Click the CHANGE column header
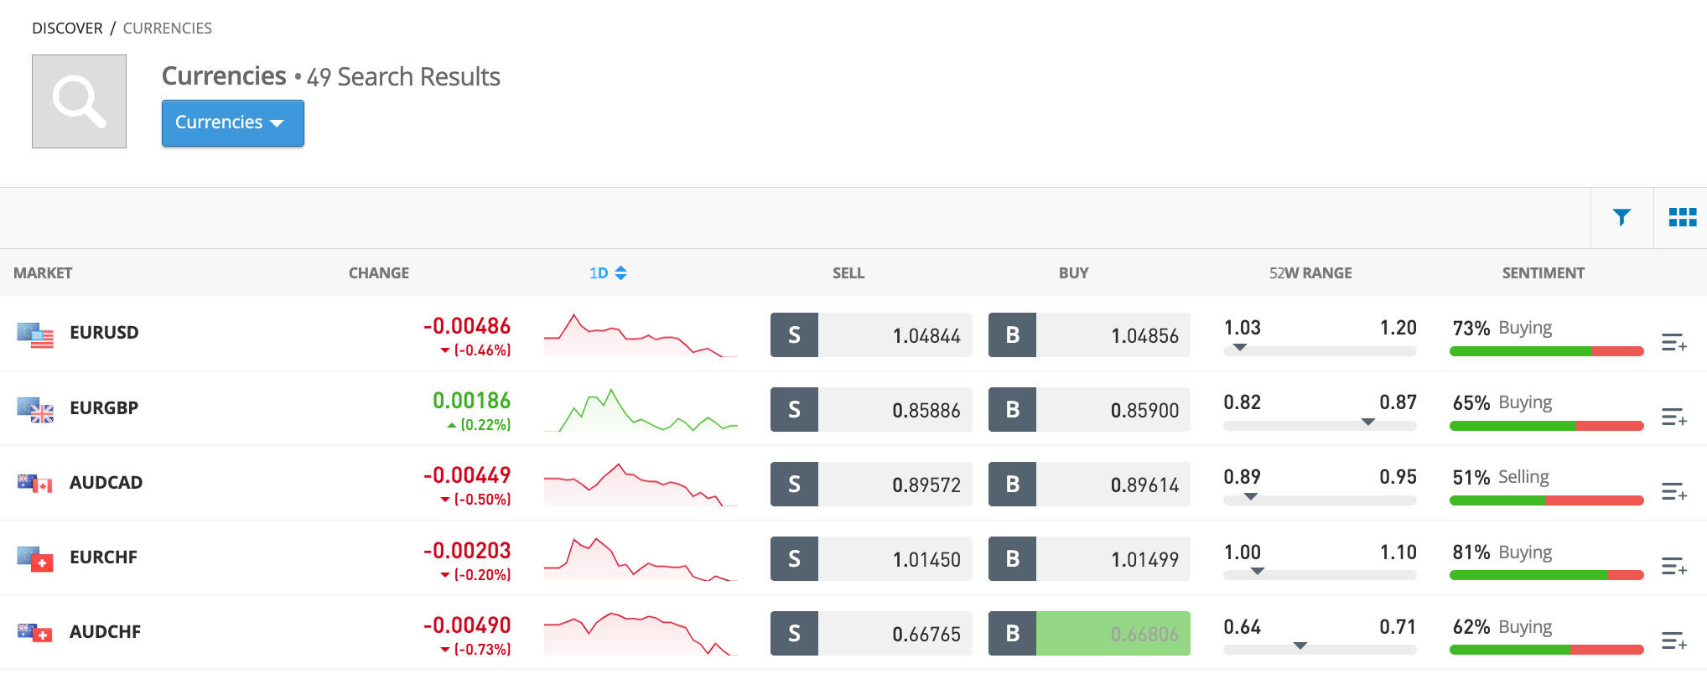The width and height of the screenshot is (1707, 674). click(x=379, y=273)
